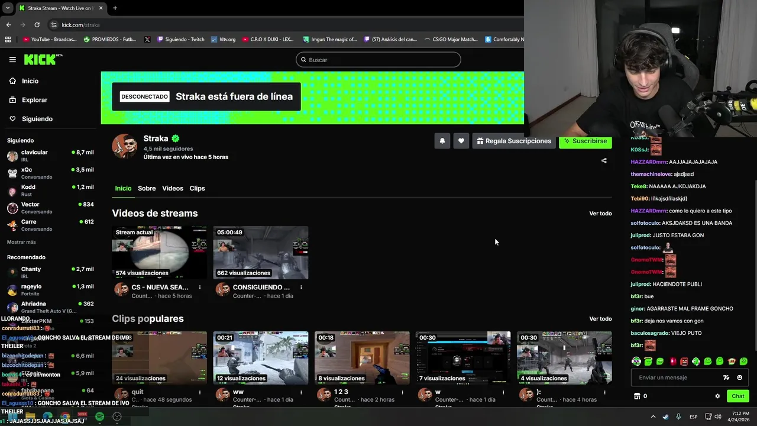Open the channel points shop icon
Screen dimensions: 757x426
pos(637,396)
